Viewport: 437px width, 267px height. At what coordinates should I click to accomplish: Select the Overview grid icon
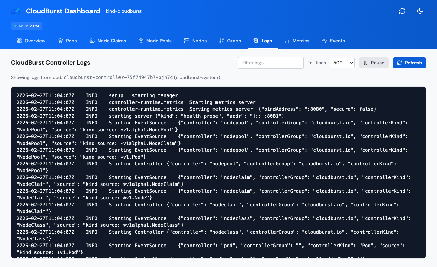(18, 41)
